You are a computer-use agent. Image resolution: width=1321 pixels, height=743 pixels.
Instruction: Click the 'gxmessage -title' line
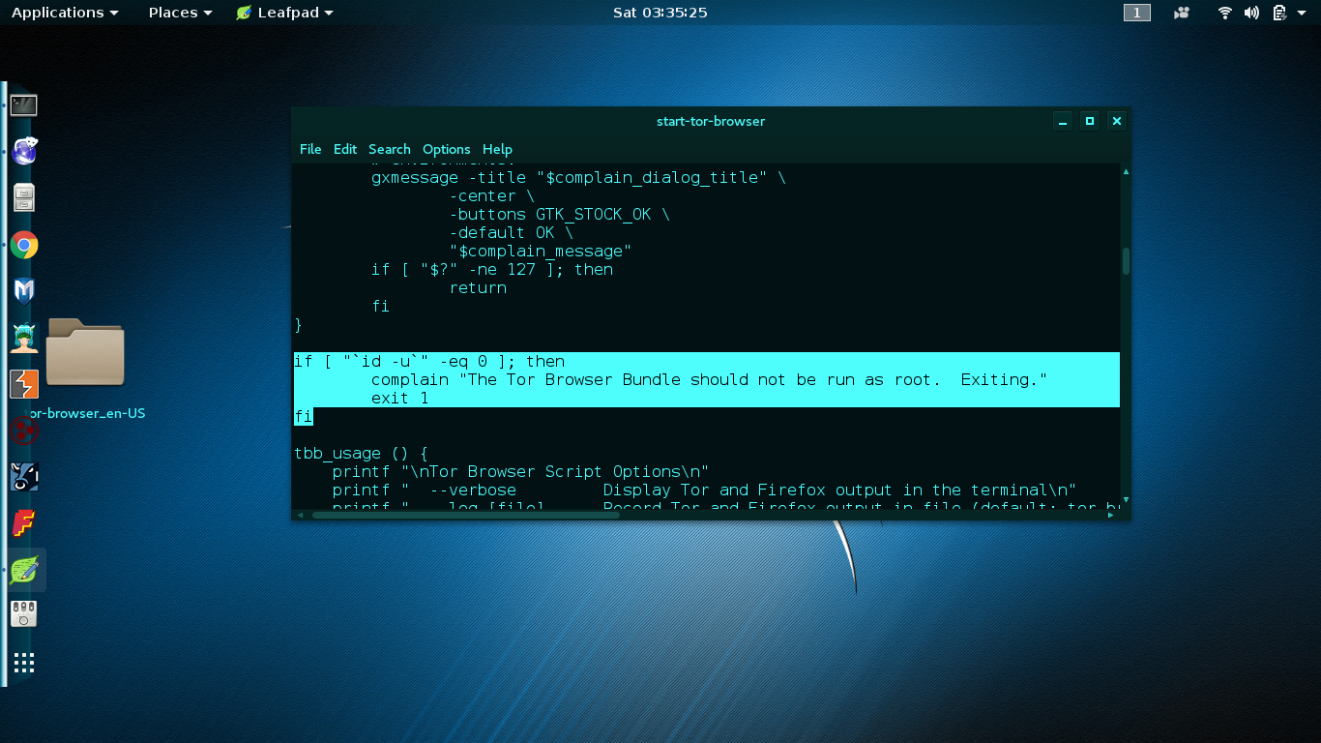579,177
